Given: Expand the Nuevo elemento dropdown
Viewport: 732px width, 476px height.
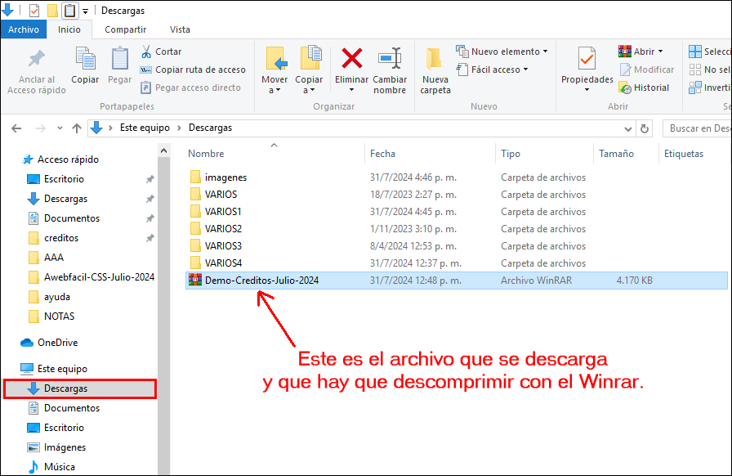Looking at the screenshot, I should pos(501,52).
